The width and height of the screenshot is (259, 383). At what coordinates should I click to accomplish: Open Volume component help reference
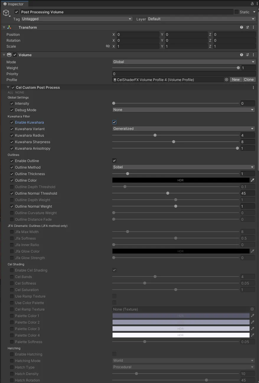click(242, 55)
